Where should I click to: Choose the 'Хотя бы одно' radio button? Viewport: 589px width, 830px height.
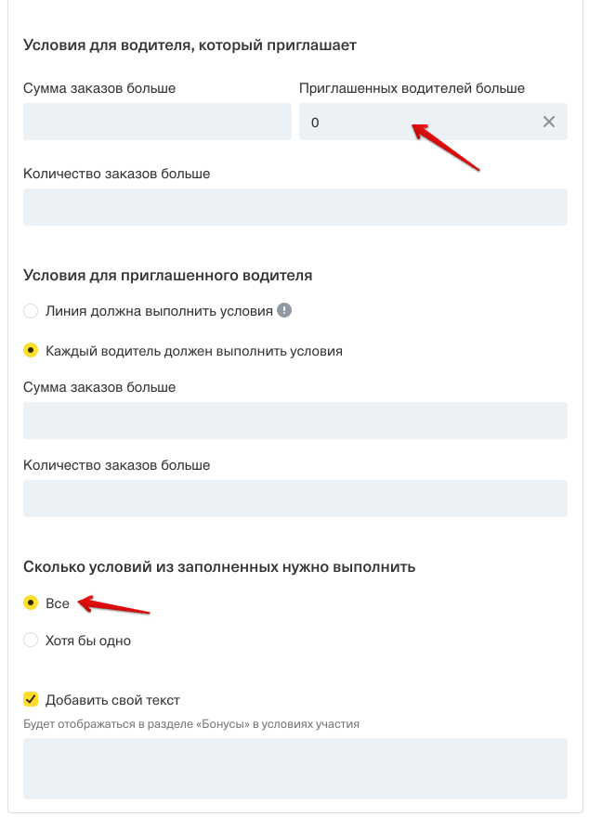(31, 640)
